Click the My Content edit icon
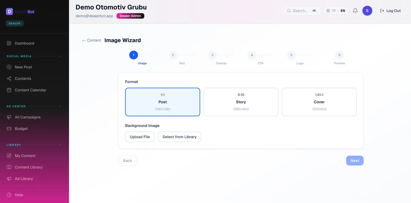This screenshot has width=411, height=203. (9, 156)
